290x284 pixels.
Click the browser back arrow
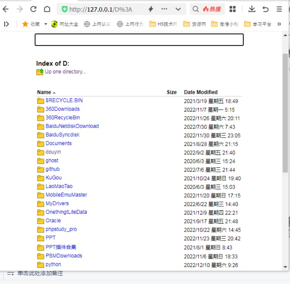pos(5,10)
